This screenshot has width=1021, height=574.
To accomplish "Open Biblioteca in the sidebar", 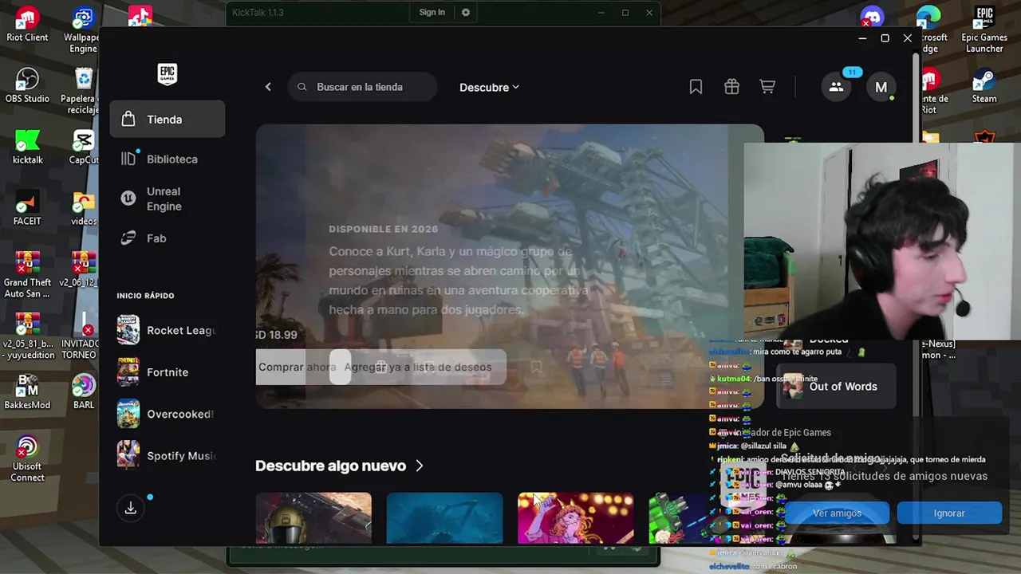I will tap(168, 159).
